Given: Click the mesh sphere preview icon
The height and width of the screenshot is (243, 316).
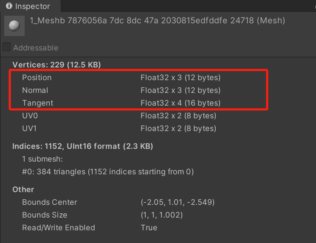Looking at the screenshot, I should click(x=14, y=25).
